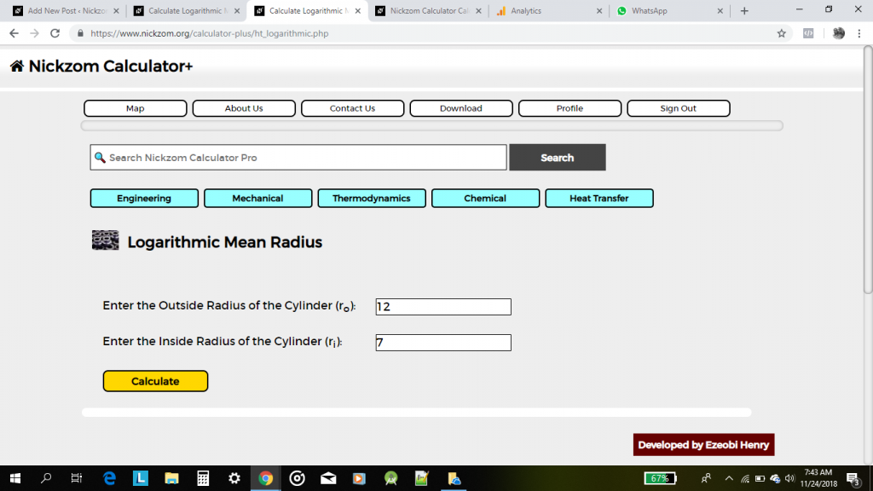
Task: Launch Microsoft Edge from the taskbar
Action: (x=109, y=478)
